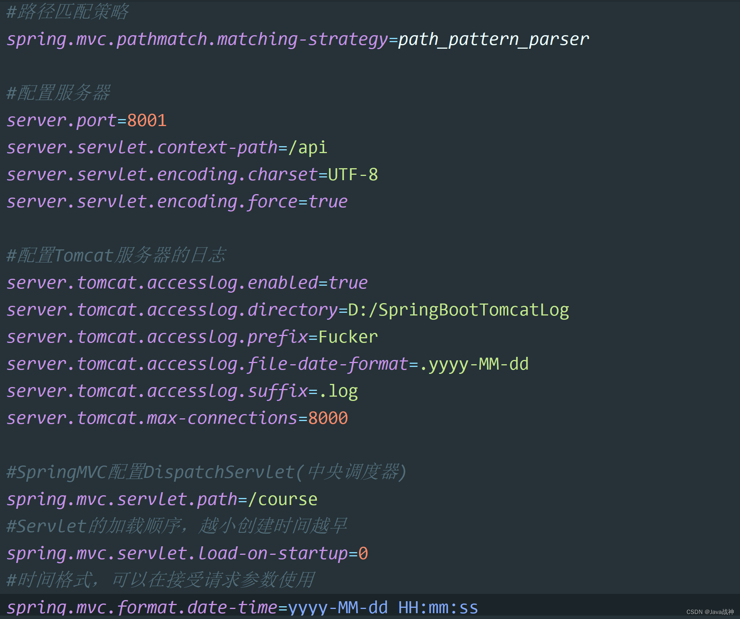Click the value '.log'
Viewport: 740px width, 619px height.
(x=338, y=391)
